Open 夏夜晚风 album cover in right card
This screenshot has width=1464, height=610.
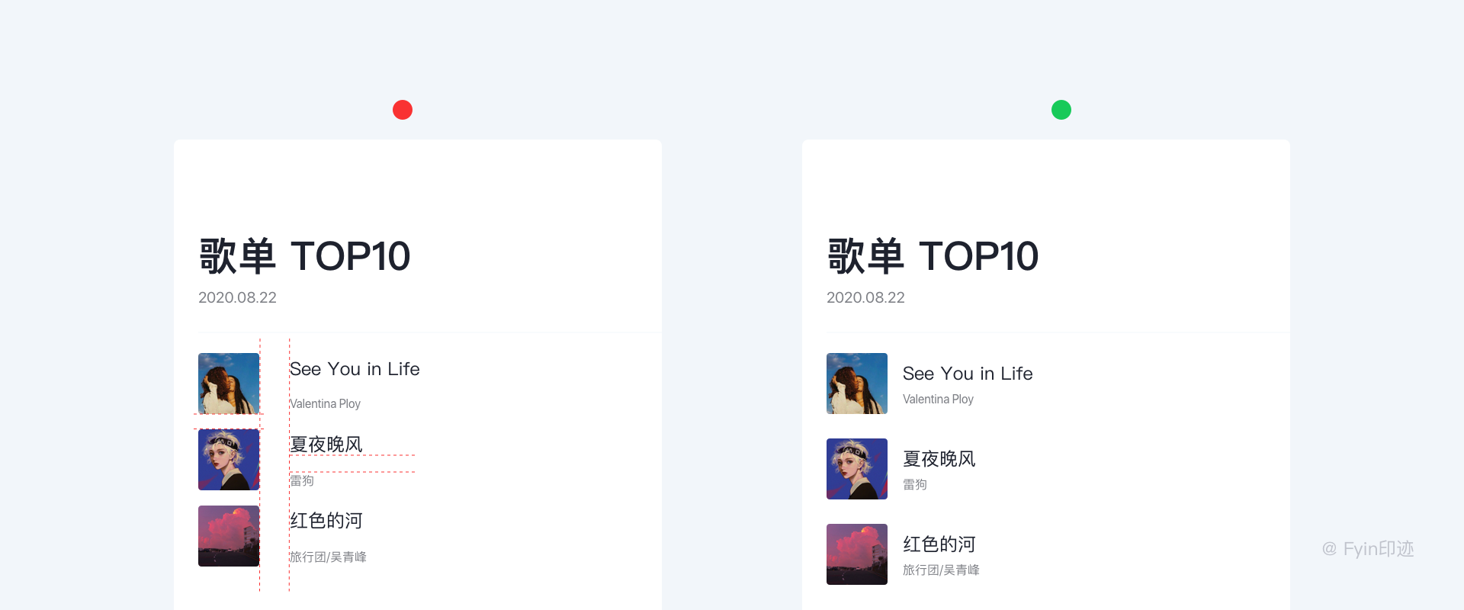857,469
